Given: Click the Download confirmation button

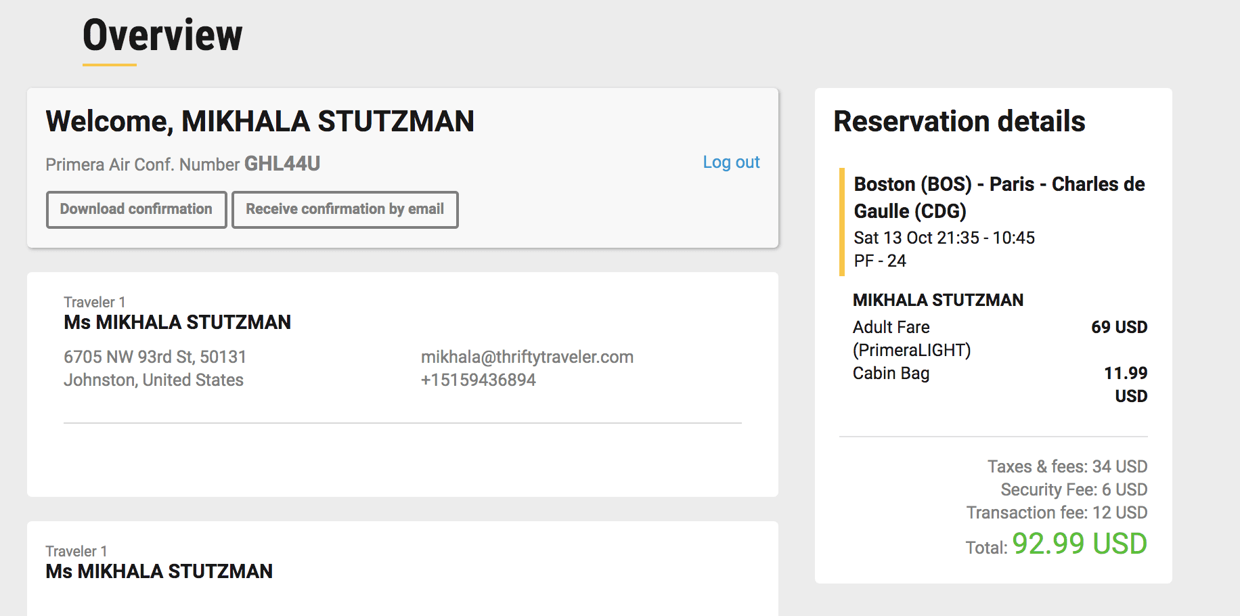Looking at the screenshot, I should click(136, 209).
